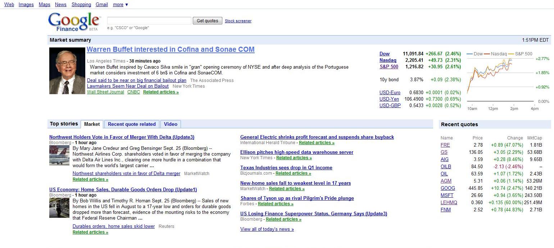
Task: Open OIL ticker in Recent quotes
Action: coord(444,174)
